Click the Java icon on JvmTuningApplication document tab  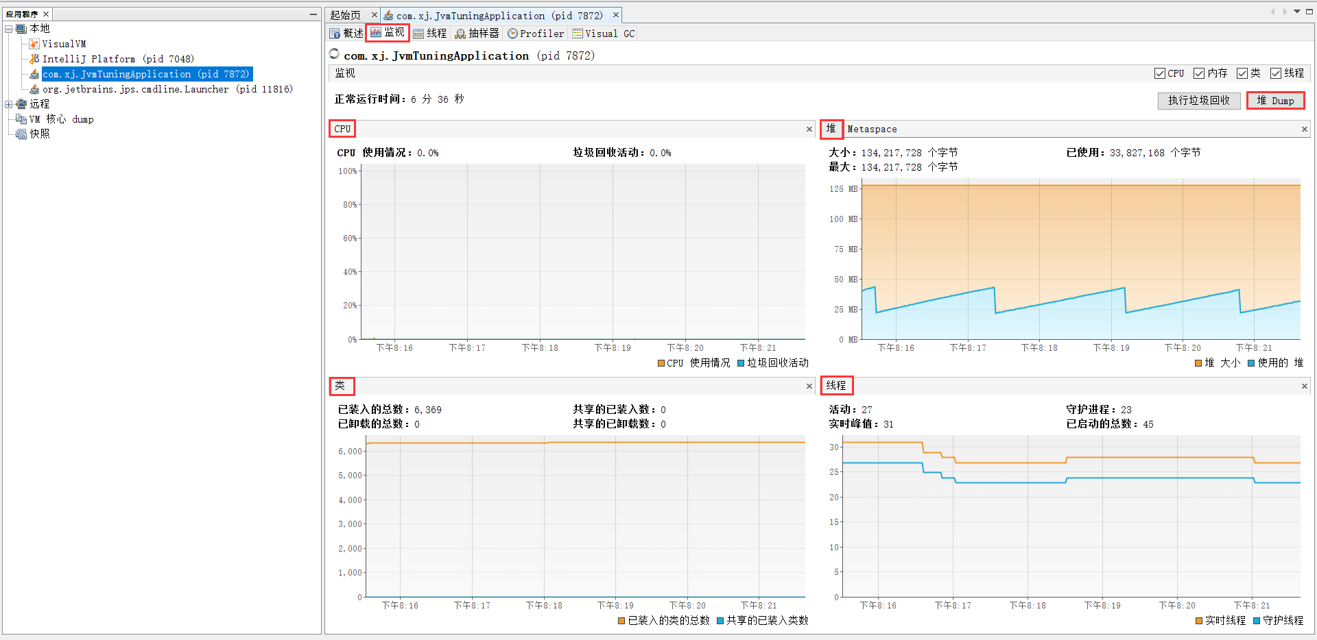[388, 15]
